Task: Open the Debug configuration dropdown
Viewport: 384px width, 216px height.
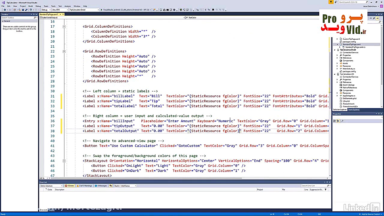Action: coord(46,10)
